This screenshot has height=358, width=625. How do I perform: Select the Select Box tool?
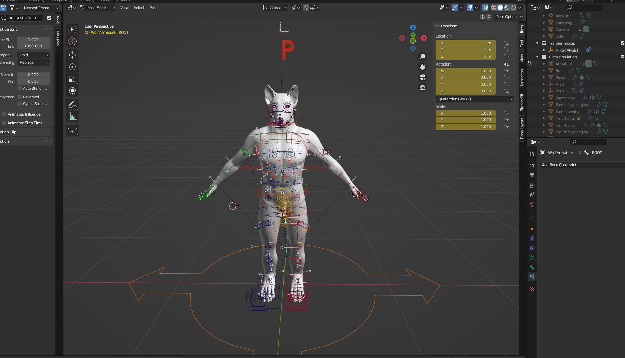[72, 29]
